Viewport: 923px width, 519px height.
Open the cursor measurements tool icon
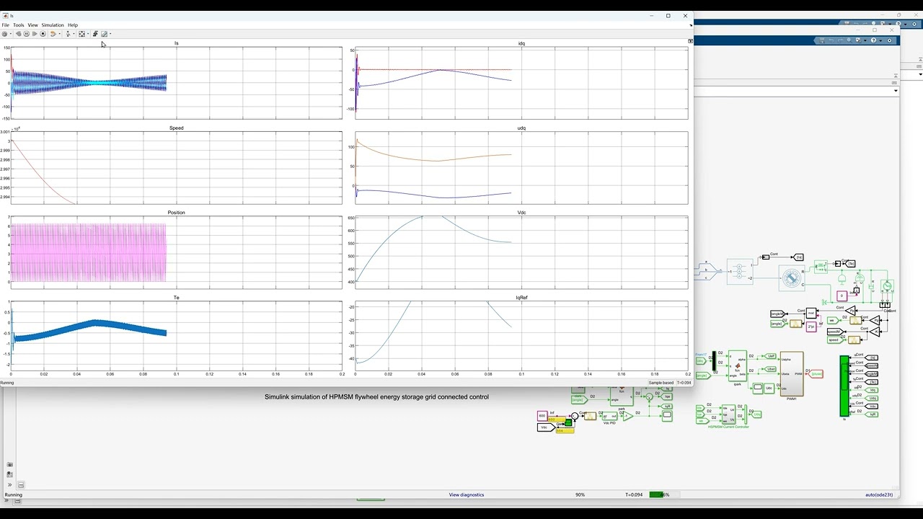tap(95, 34)
